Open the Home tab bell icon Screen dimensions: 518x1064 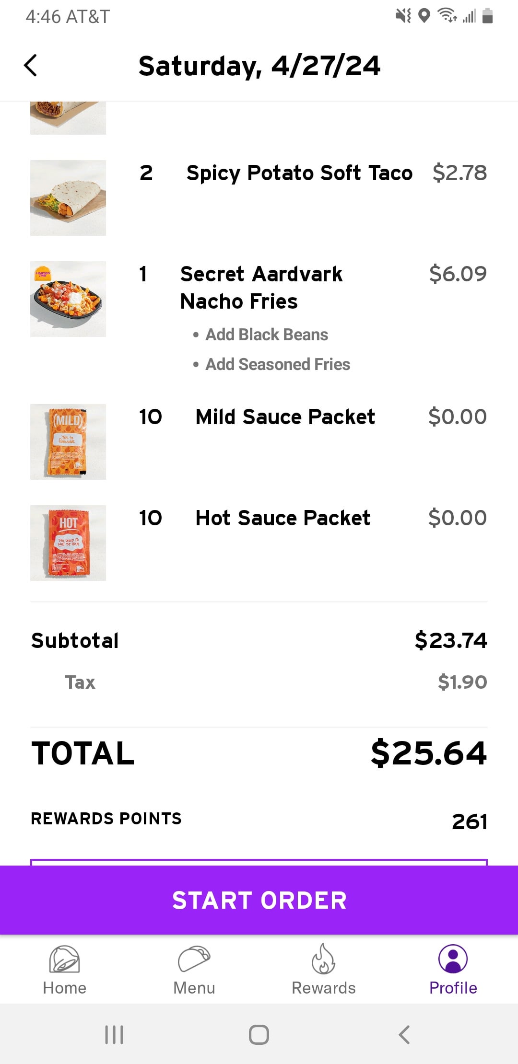pos(64,960)
